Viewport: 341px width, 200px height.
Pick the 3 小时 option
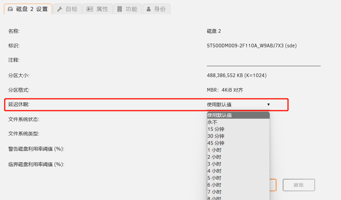(x=214, y=164)
